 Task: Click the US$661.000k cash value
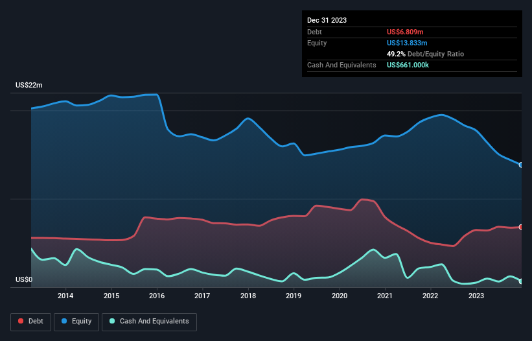point(408,65)
